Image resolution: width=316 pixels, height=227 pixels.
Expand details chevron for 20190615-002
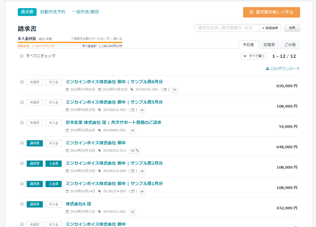click(x=142, y=110)
